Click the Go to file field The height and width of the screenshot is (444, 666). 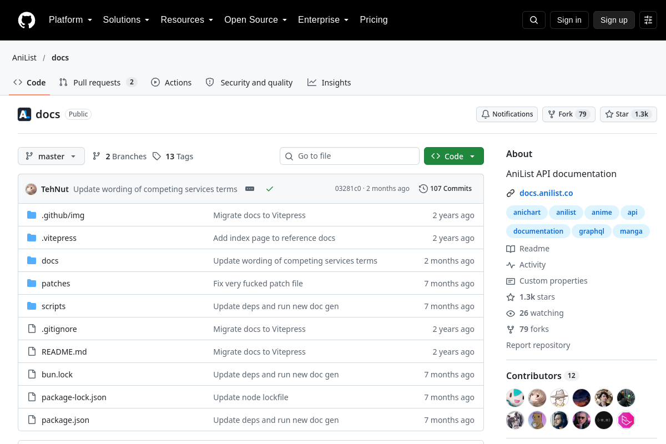click(350, 157)
